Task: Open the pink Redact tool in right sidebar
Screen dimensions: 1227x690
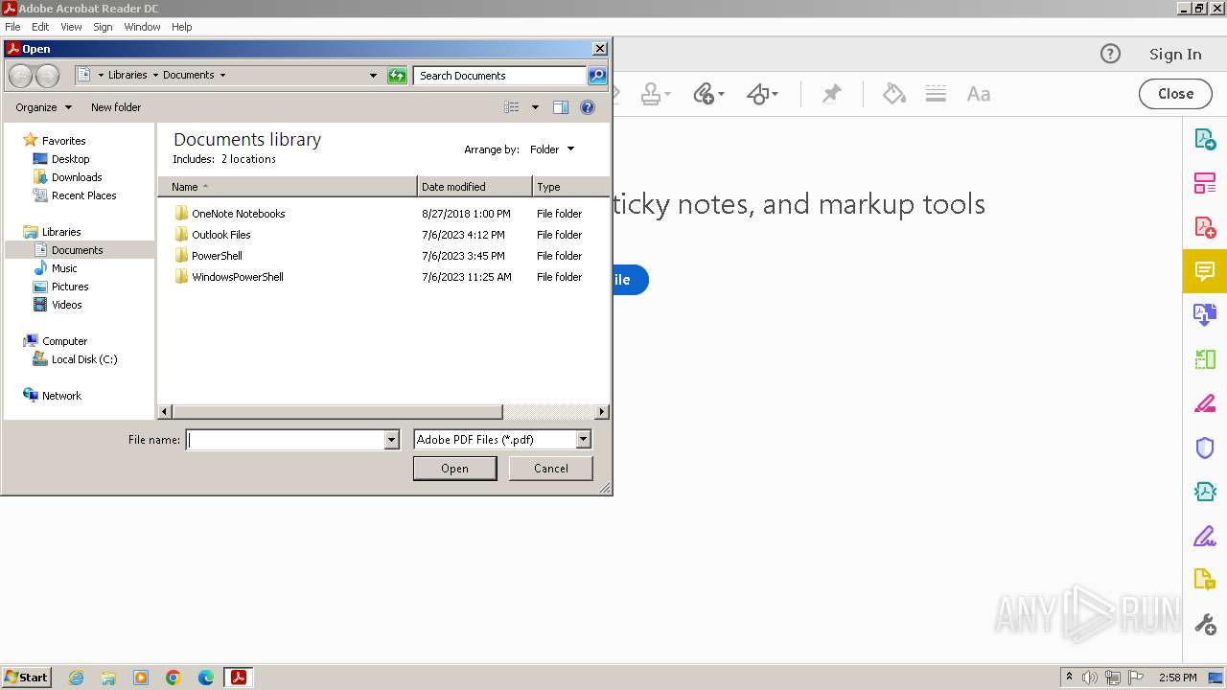Action: click(1205, 403)
